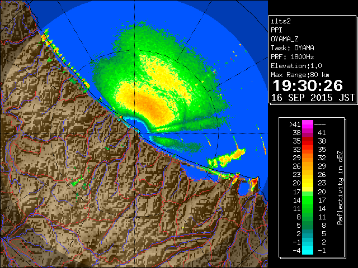Select the "Task: OYAMA" line
This screenshot has height=268, width=358.
pos(293,48)
